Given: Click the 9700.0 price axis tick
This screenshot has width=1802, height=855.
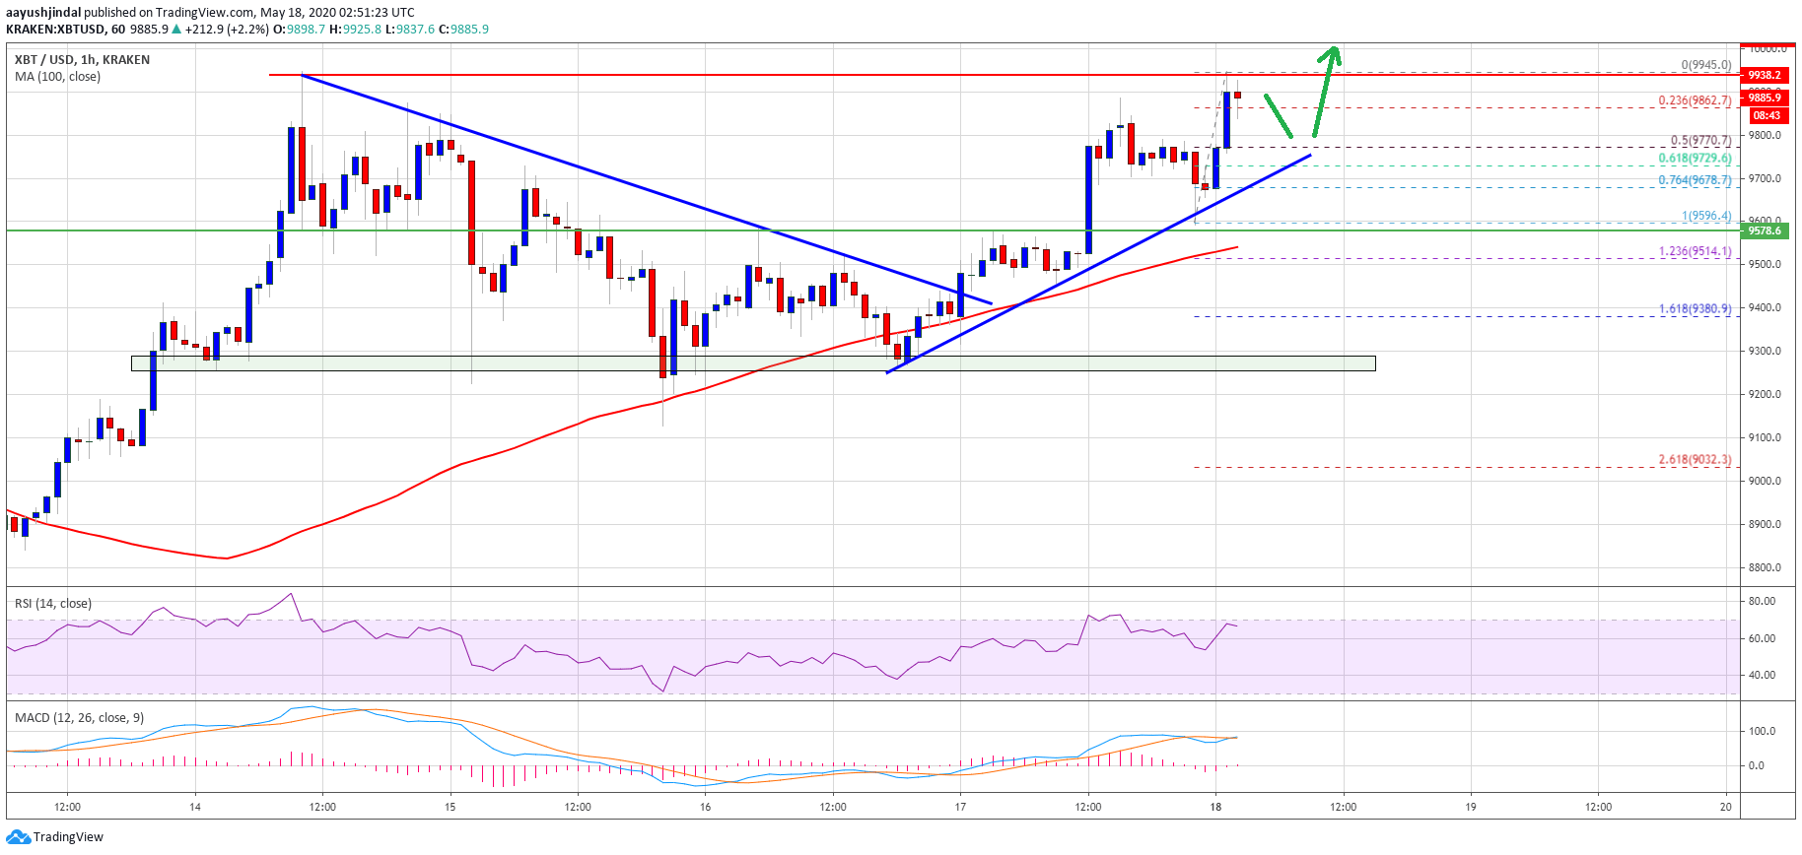Looking at the screenshot, I should (x=1765, y=179).
